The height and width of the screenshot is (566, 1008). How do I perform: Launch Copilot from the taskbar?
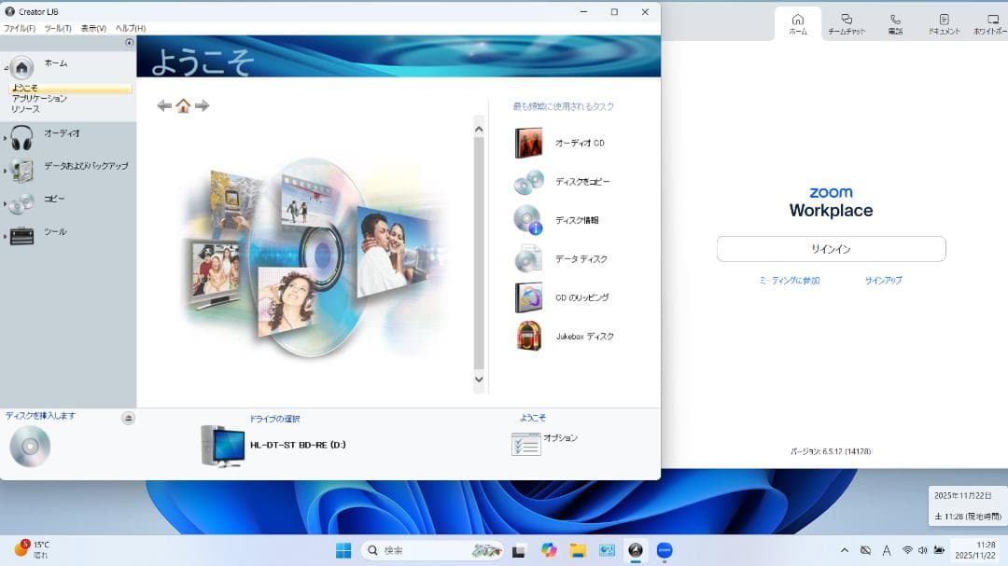coord(549,549)
